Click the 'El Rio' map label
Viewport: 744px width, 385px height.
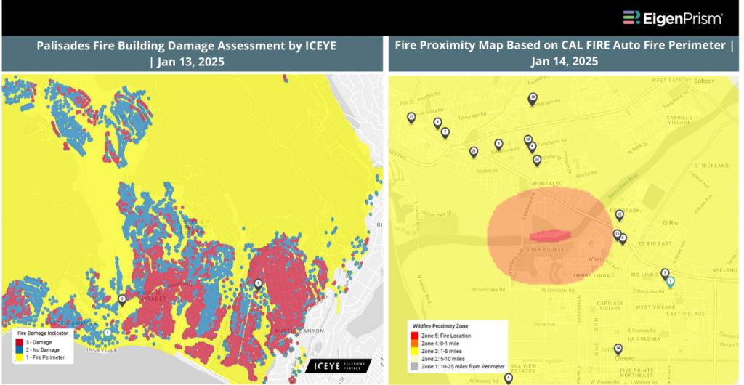point(671,222)
